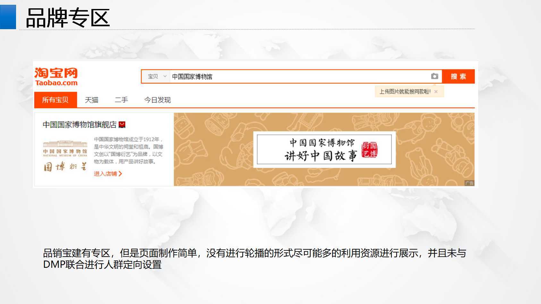541x304 pixels.
Task: Click the National Museum of China store logo
Action: click(x=65, y=156)
